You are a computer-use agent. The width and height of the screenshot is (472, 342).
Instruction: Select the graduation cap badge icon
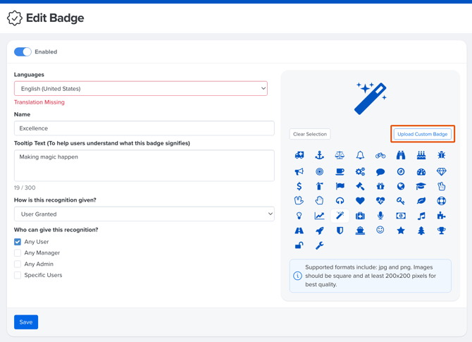(421, 186)
